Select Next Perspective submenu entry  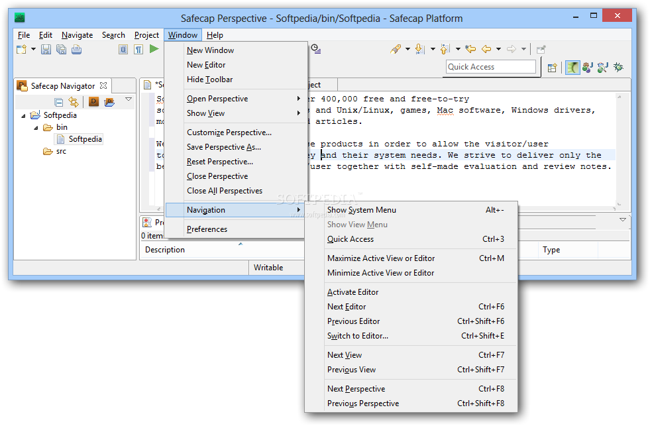tap(411, 389)
